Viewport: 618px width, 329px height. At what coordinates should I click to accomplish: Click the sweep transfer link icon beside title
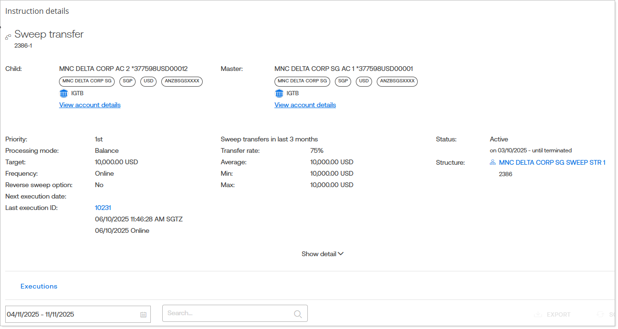8,37
